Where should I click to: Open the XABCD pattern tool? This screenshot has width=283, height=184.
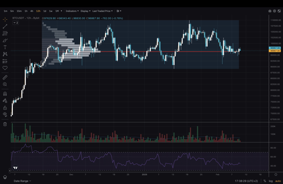tap(5, 54)
